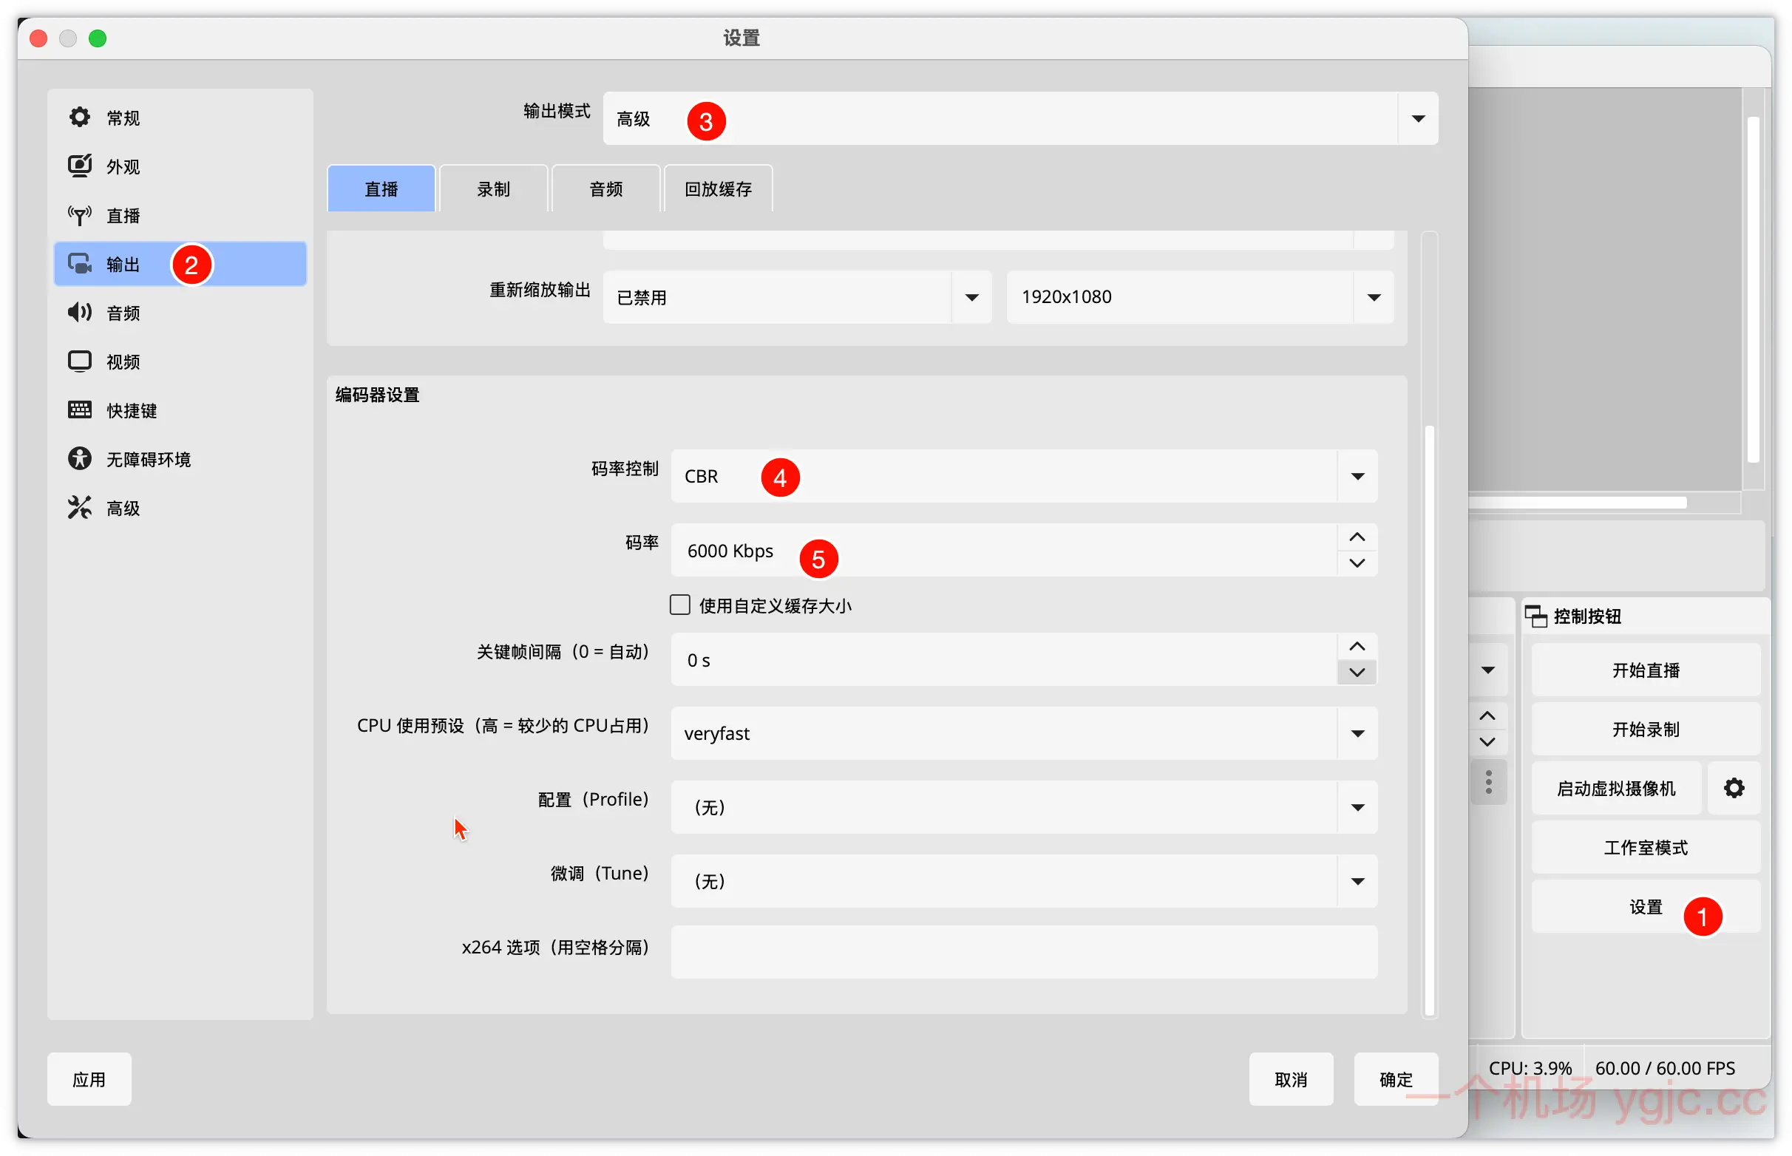
Task: Select 视频 (Video) settings in sidebar
Action: pos(123,361)
